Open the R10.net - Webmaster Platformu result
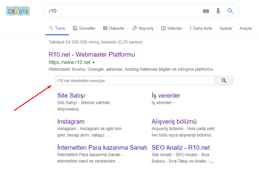Screen dimensions: 259x169 click(x=92, y=54)
